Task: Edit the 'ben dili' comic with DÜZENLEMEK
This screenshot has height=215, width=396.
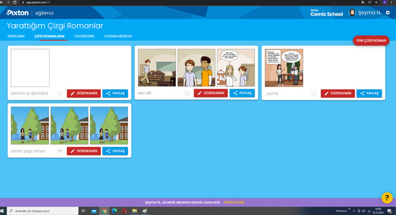Action: (x=207, y=93)
